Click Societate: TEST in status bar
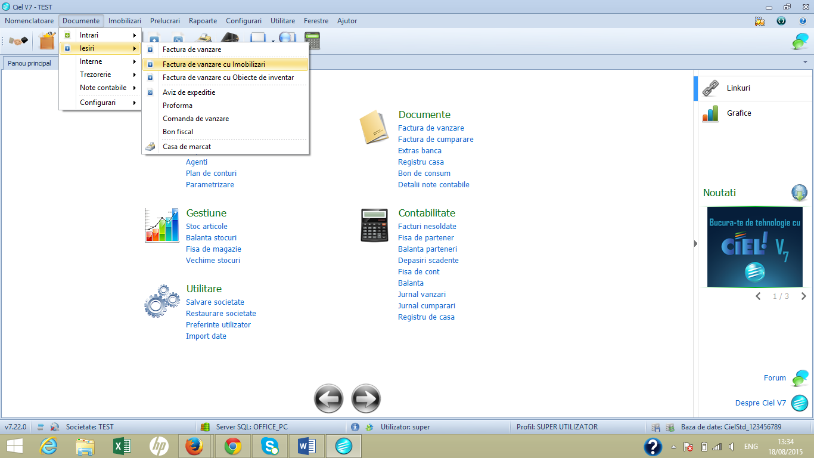The image size is (814, 458). pyautogui.click(x=90, y=427)
